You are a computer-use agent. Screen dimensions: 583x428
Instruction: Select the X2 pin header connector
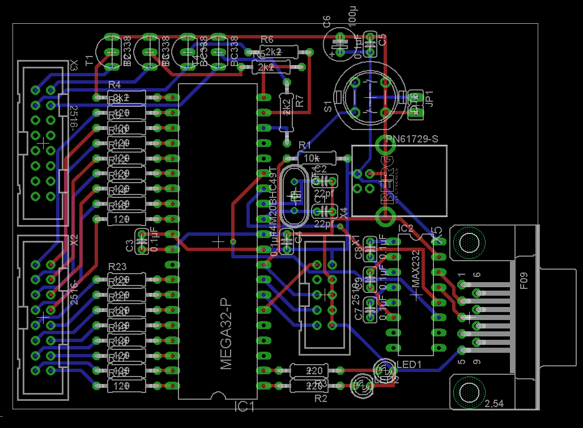click(42, 317)
